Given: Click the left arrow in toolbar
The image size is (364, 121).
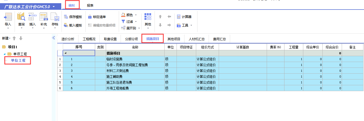Looking at the screenshot, I should [169, 17].
